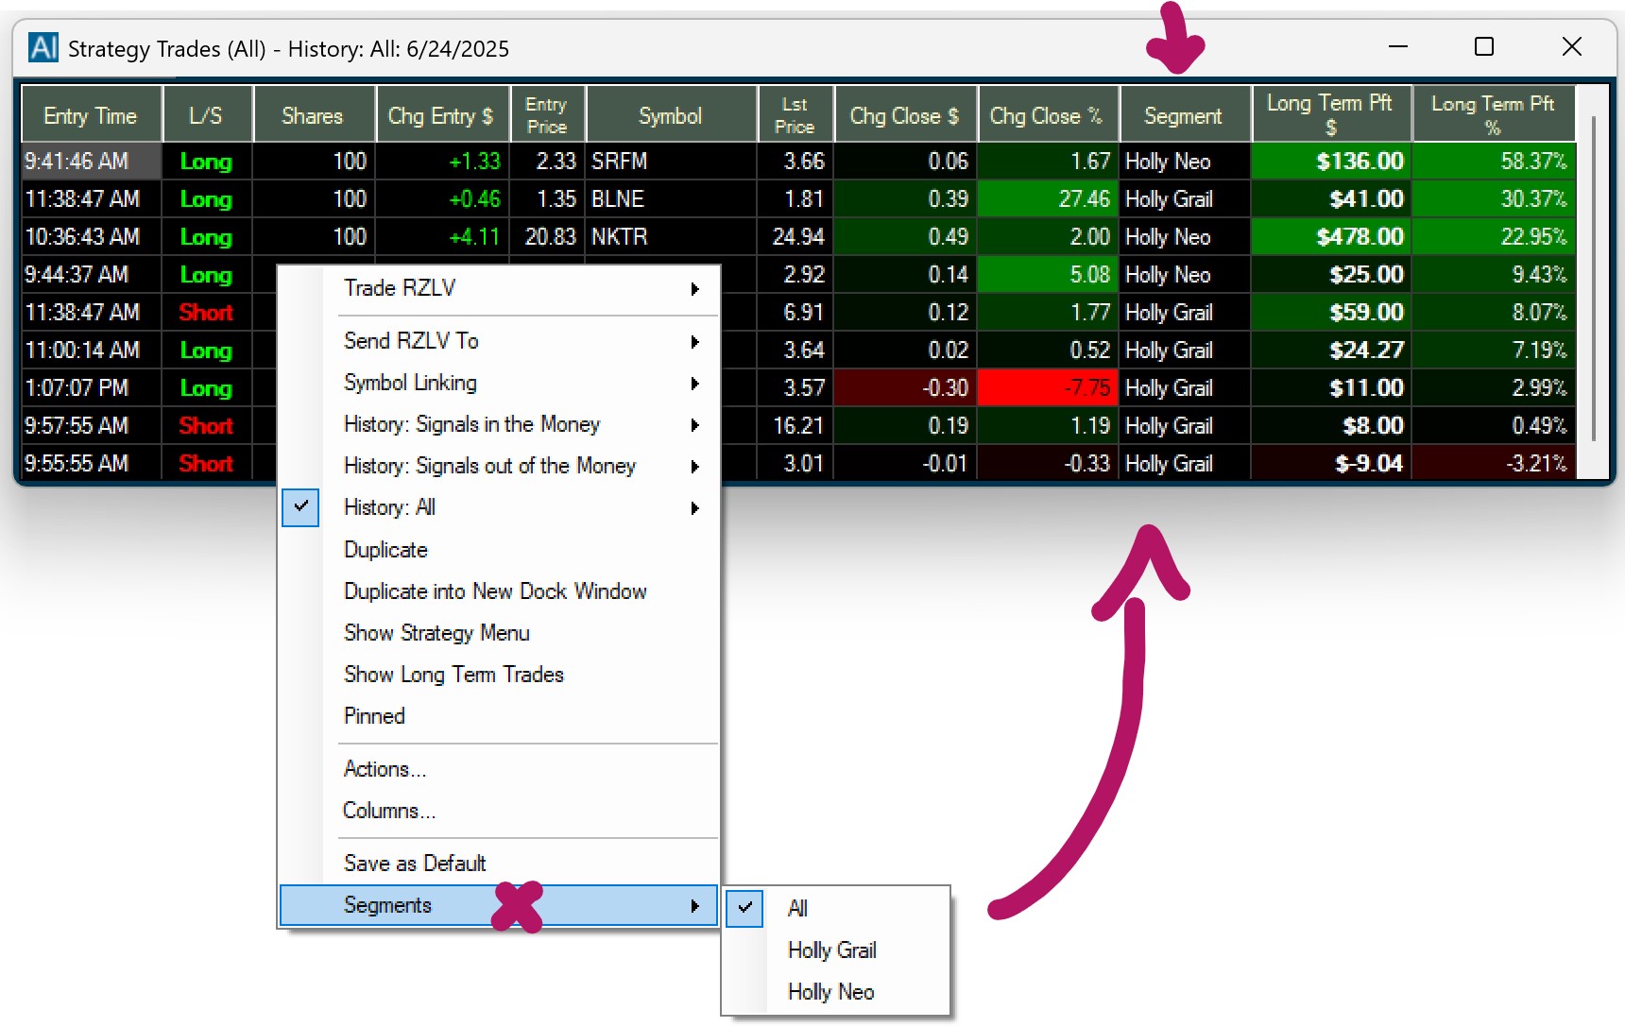Image resolution: width=1625 pixels, height=1027 pixels.
Task: Select the Holly Grail segment option
Action: click(836, 950)
